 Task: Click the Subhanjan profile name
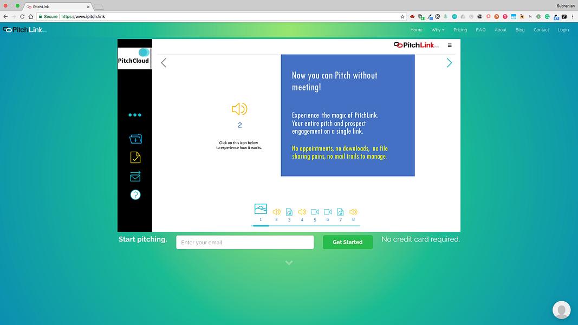tap(566, 6)
